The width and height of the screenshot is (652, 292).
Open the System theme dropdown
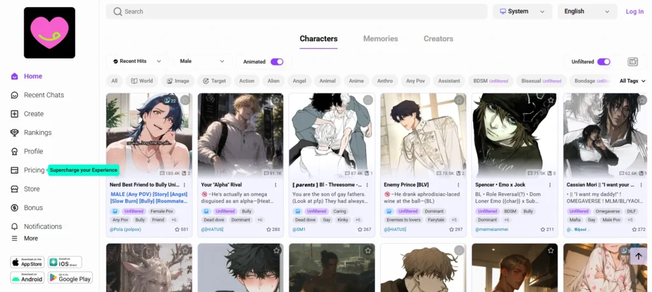[x=522, y=11]
